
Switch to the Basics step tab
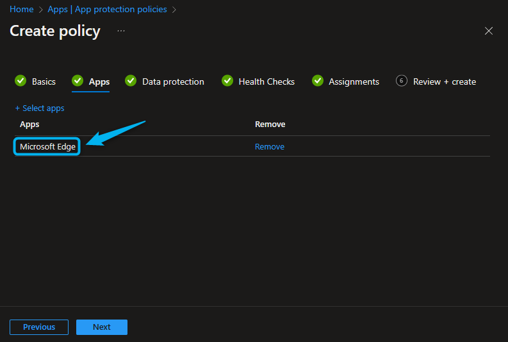[x=44, y=81]
